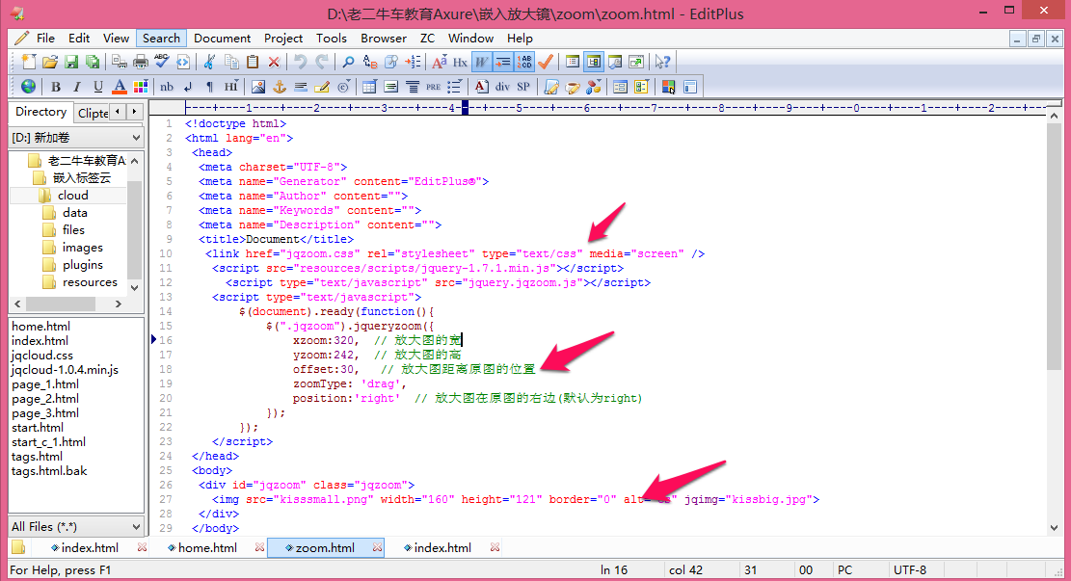Click the Go to Line icon

click(x=413, y=62)
